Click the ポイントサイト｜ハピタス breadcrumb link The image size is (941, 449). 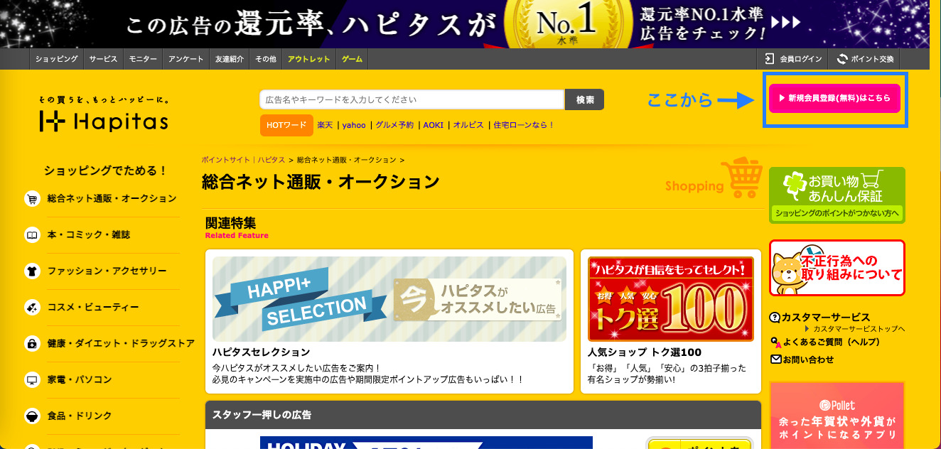click(x=244, y=161)
